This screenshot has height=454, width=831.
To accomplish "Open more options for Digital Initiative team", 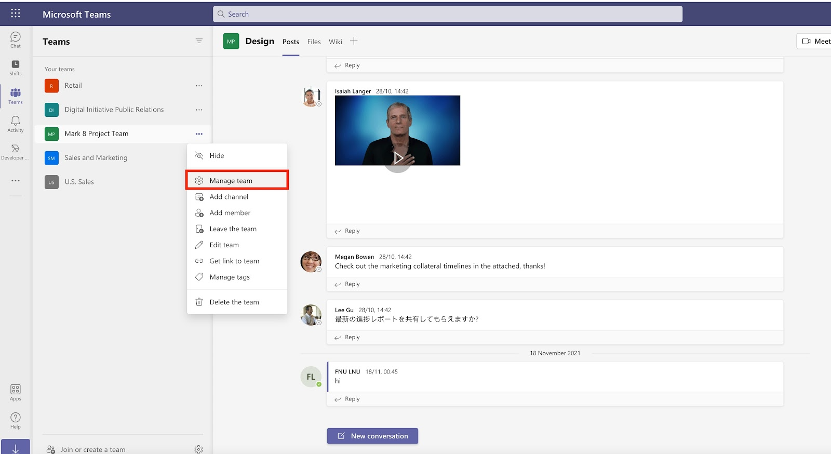I will pyautogui.click(x=199, y=110).
